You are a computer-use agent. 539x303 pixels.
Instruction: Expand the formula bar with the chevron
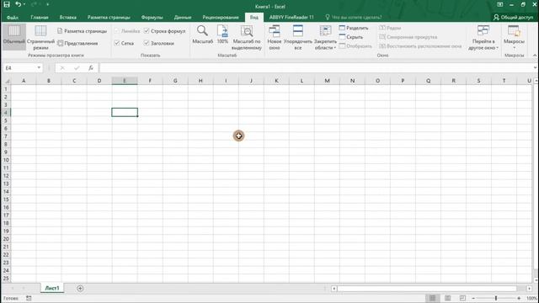point(535,67)
